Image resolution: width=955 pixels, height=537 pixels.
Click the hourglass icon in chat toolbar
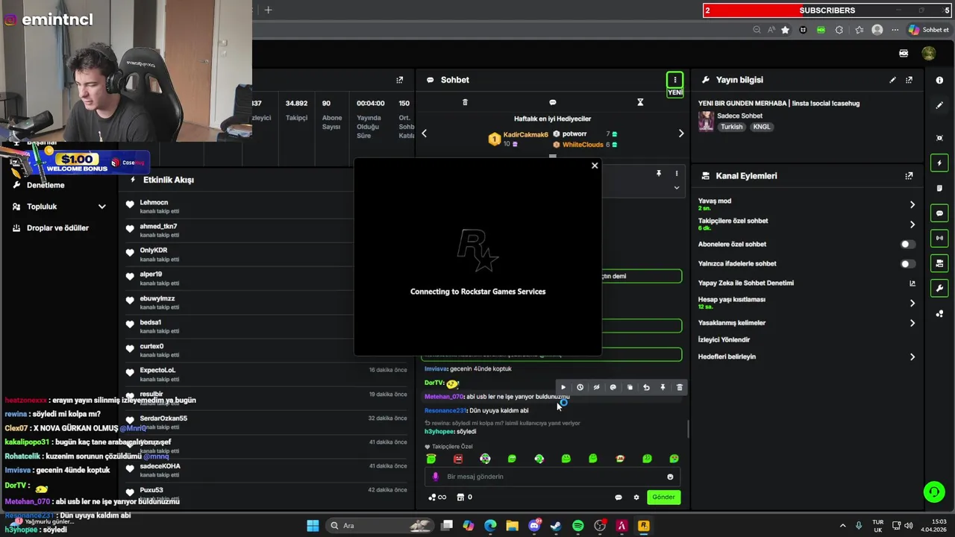click(640, 102)
